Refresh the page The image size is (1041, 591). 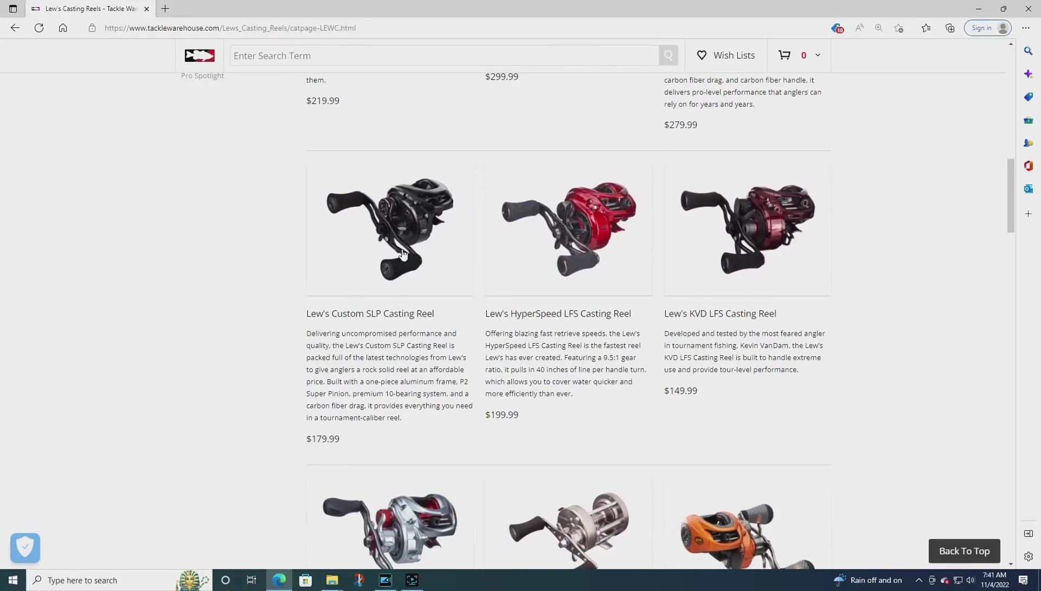click(x=39, y=28)
